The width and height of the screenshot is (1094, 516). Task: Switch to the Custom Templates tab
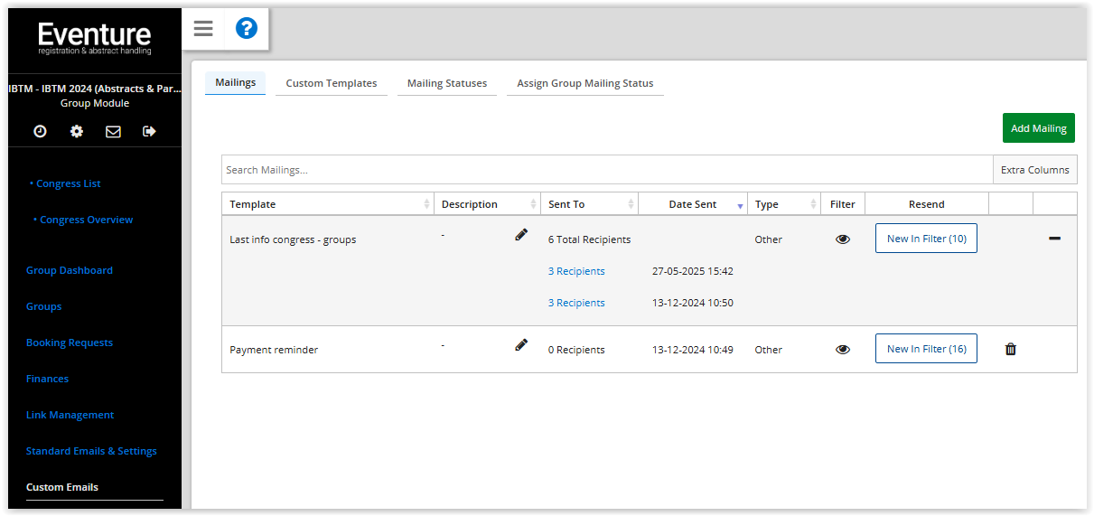(332, 83)
